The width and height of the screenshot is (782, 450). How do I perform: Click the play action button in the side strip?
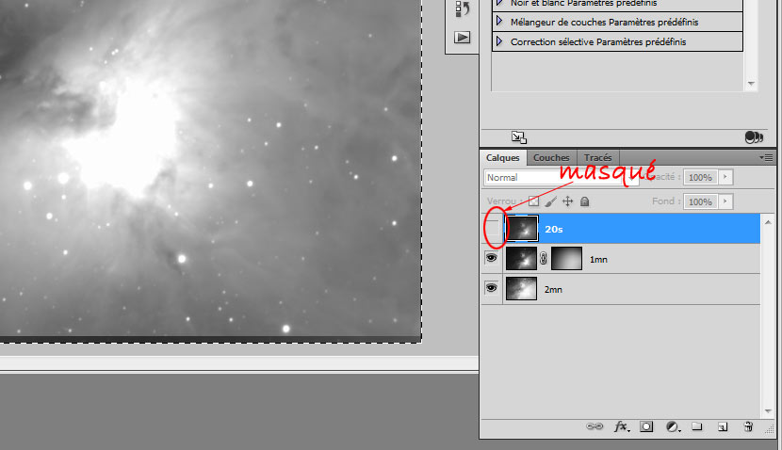pos(462,38)
